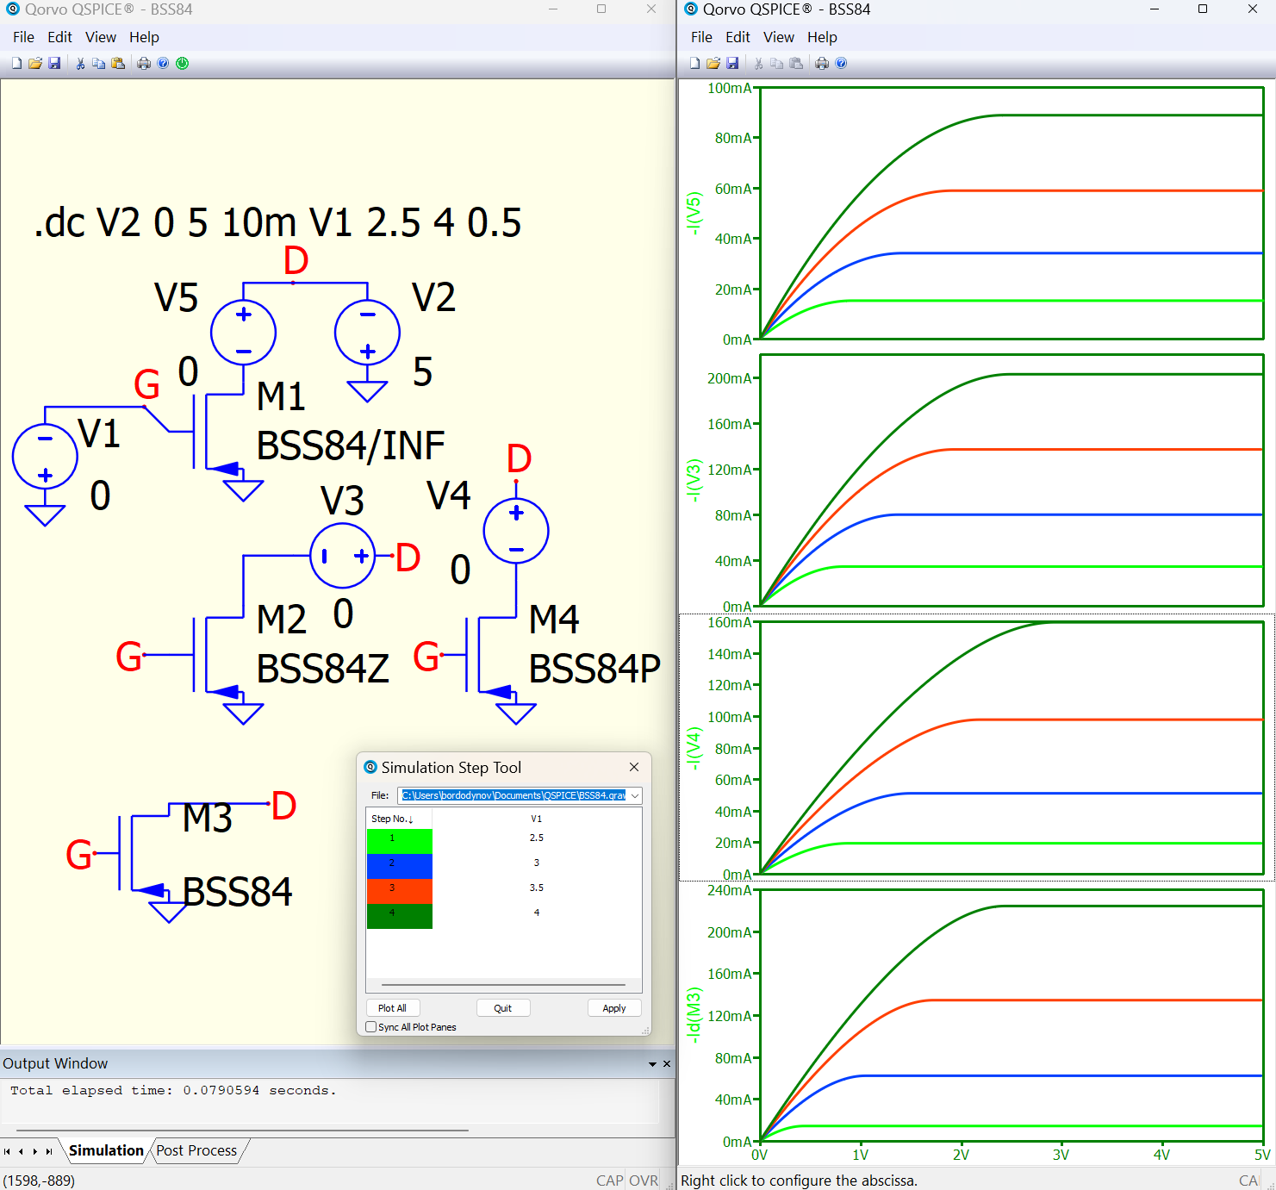Click the green Run simulation power icon
The image size is (1276, 1190).
183,63
